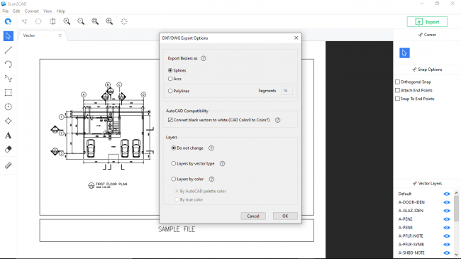Hide the A-GLAZ-IDEN layer
The image size is (461, 259).
[447, 211]
